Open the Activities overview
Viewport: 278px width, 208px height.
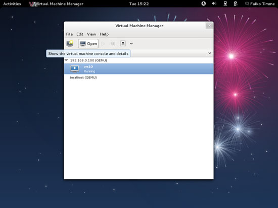coord(12,4)
